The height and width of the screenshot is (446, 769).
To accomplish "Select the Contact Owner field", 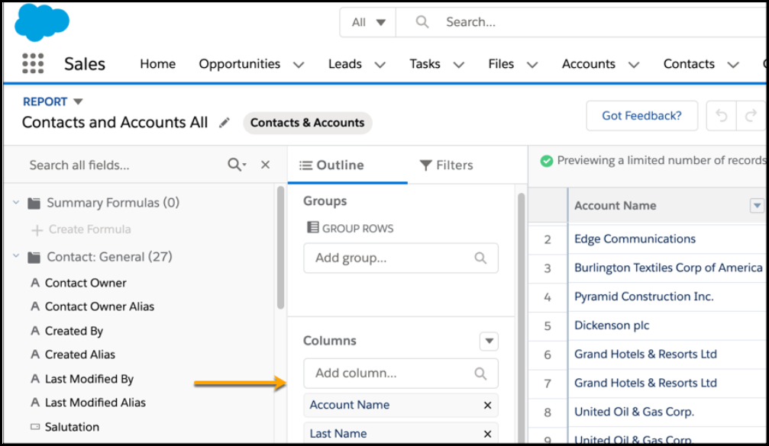I will click(x=86, y=283).
